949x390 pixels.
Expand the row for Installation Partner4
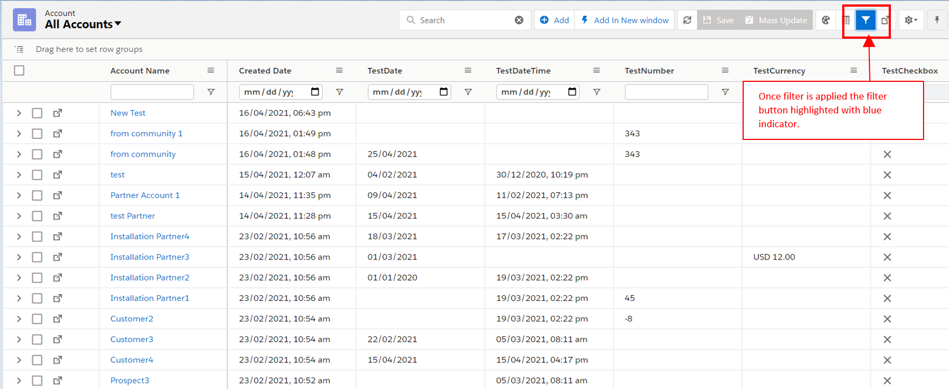point(19,237)
